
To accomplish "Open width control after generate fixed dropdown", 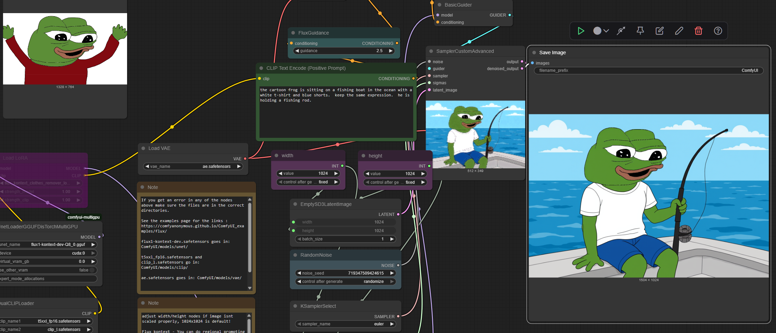I will [308, 182].
